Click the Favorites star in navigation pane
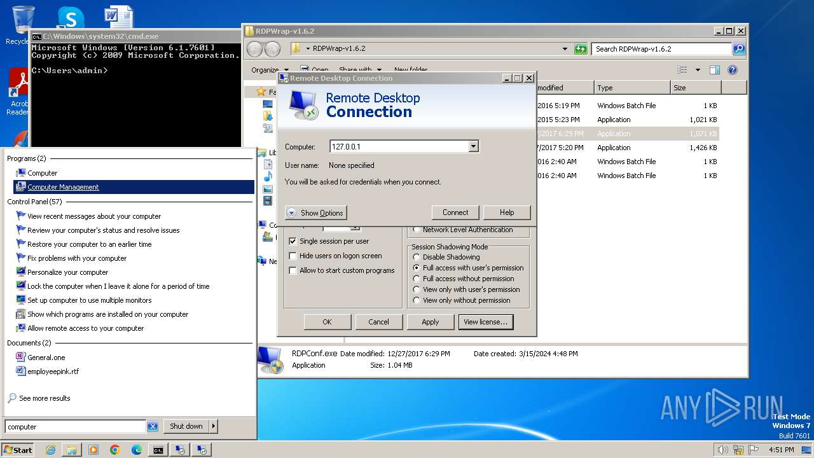This screenshot has width=814, height=458. 261,92
